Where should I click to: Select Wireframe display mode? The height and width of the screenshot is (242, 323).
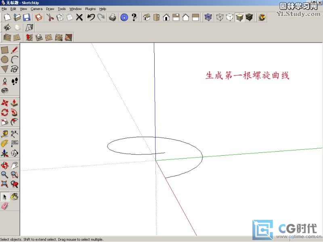pyautogui.click(x=220, y=17)
